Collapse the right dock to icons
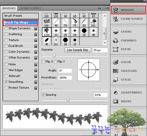The image size is (147, 136). click(x=145, y=1)
